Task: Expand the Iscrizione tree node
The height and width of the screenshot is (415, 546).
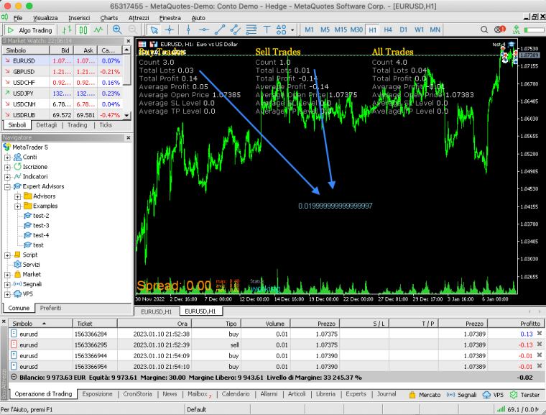Action: click(7, 168)
